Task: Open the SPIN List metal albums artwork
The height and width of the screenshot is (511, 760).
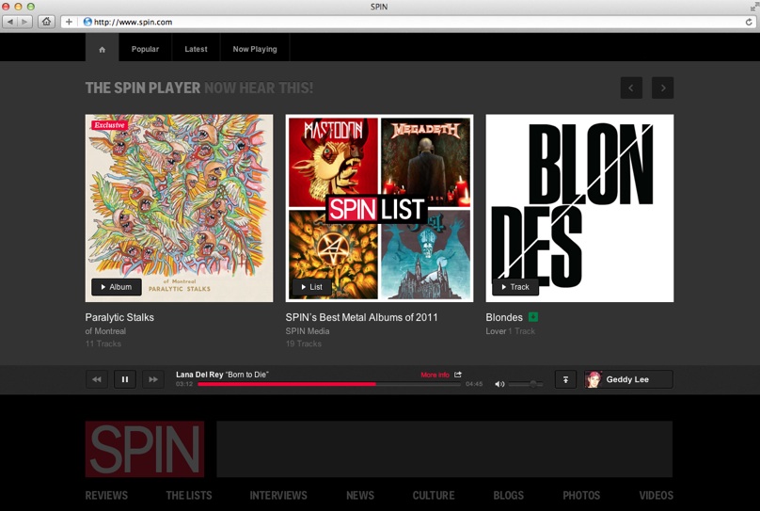Action: point(379,208)
